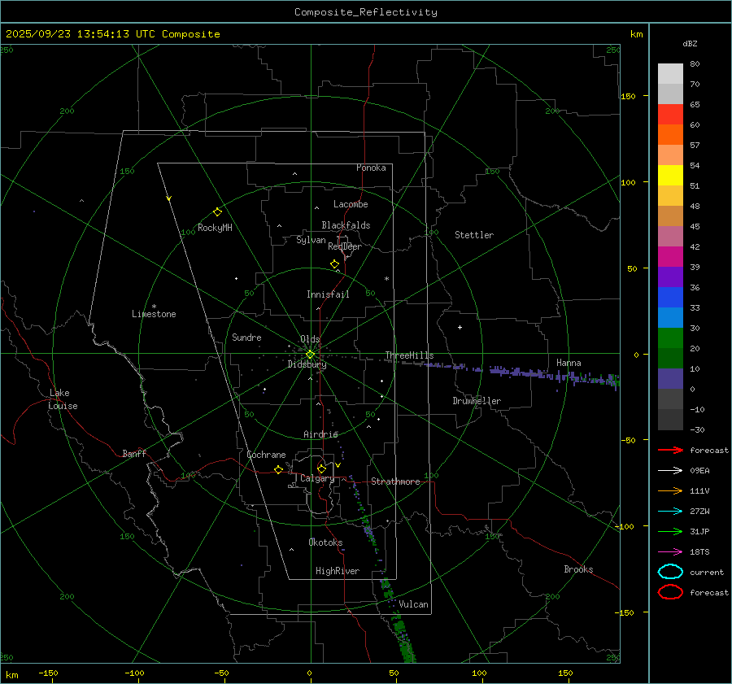Select the magenta 18TS arrow icon

coord(670,551)
